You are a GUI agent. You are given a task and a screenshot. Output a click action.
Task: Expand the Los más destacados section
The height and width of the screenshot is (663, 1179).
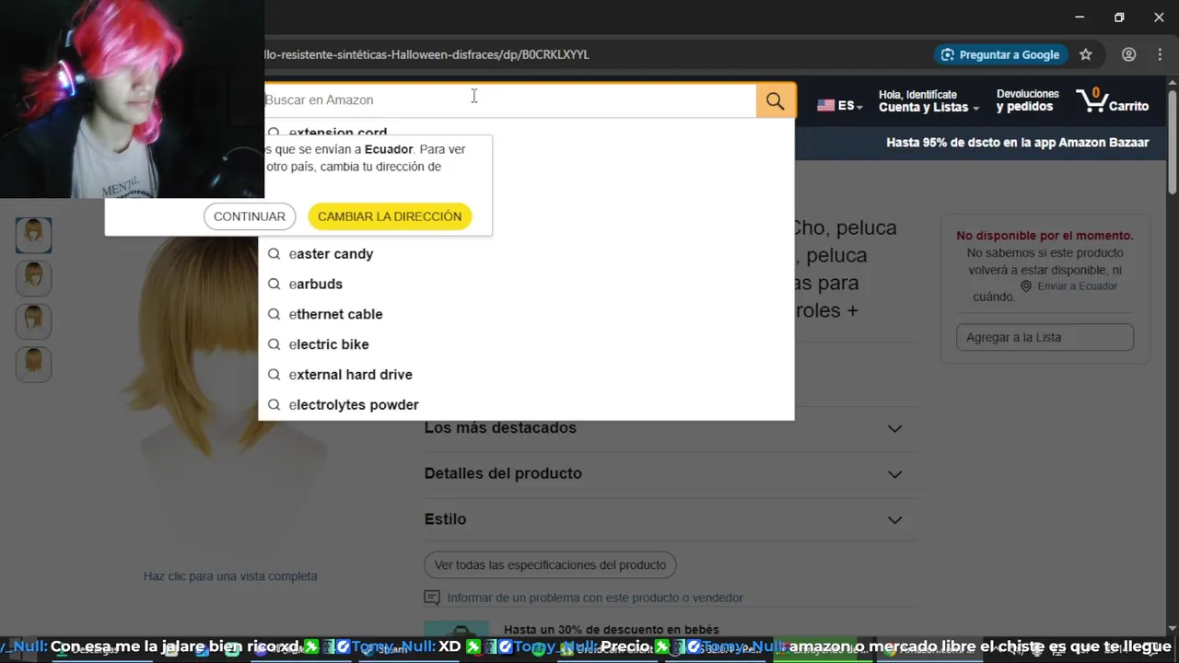[x=670, y=428]
